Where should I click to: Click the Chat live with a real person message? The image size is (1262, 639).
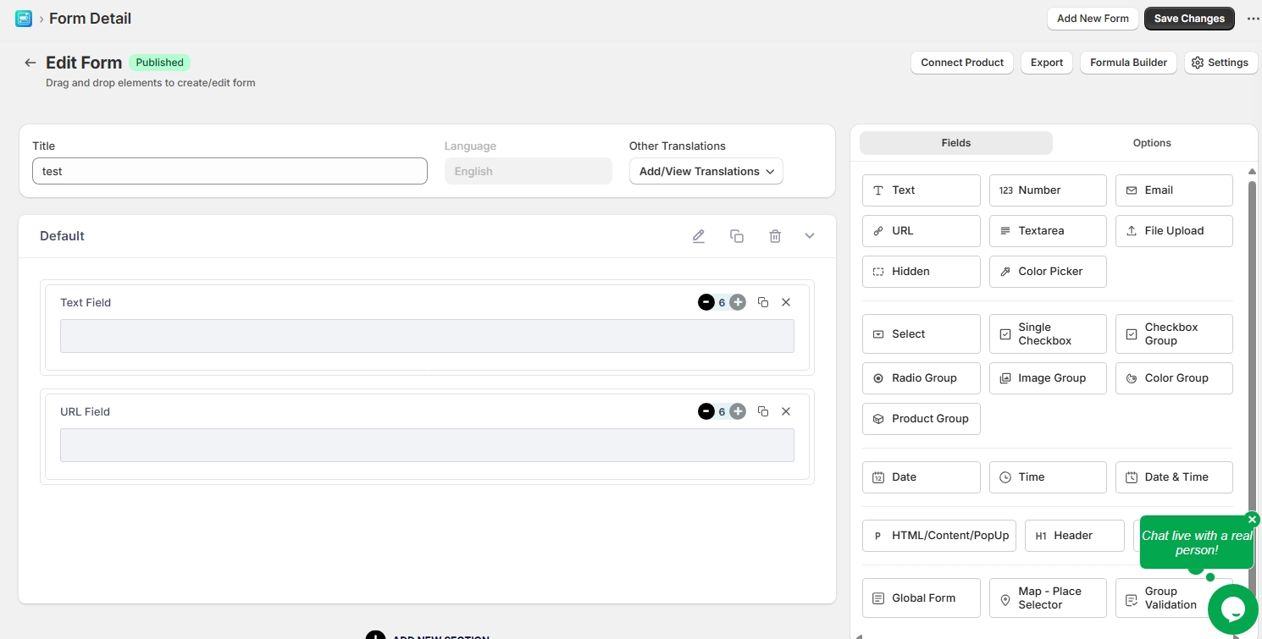point(1196,543)
